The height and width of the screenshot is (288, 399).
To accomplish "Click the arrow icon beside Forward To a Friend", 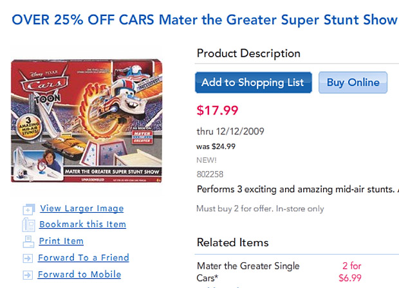I will click(28, 258).
